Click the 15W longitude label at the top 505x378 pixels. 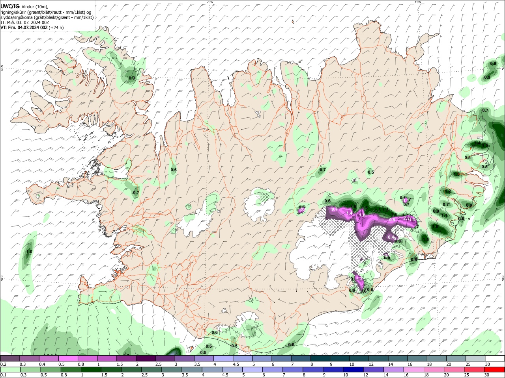pos(418,2)
